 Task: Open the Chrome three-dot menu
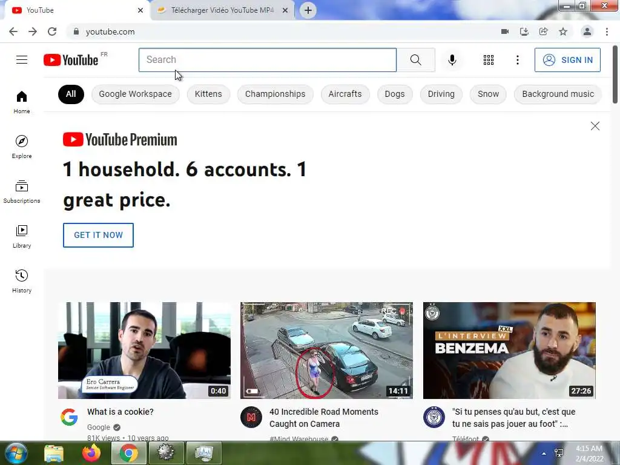coord(607,31)
